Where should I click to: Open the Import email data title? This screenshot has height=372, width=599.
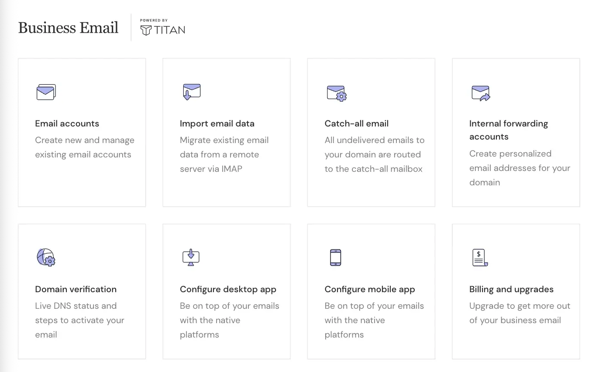click(217, 123)
